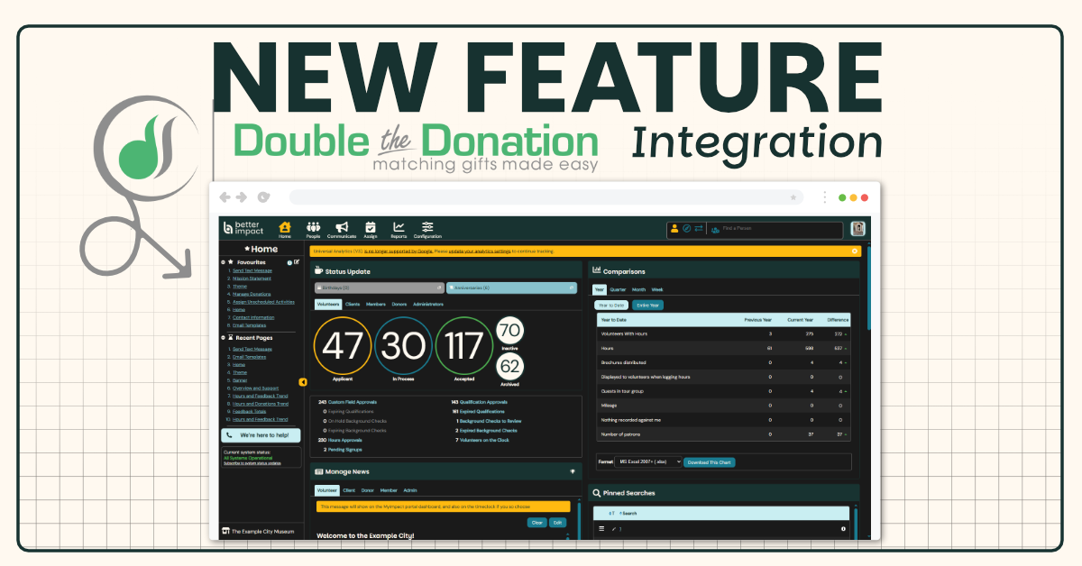Open the profile avatar thumbnail
The height and width of the screenshot is (566, 1082).
(858, 229)
